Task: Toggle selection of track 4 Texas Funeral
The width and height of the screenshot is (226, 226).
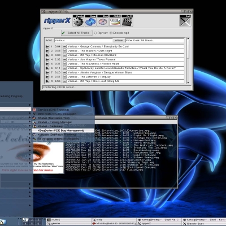Action: point(64,59)
